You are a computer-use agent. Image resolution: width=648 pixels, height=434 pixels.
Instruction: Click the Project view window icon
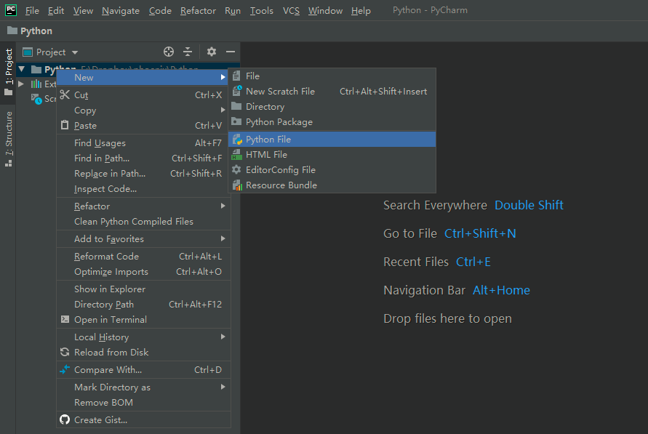pos(28,52)
